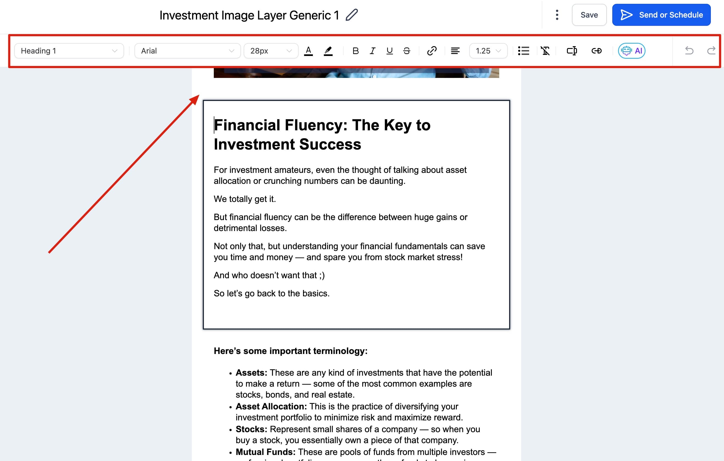The height and width of the screenshot is (461, 724).
Task: Open the Arial font dropdown
Action: tap(187, 51)
